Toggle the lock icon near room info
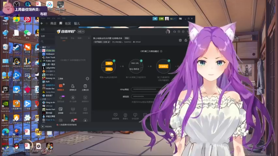The width and height of the screenshot is (278, 156). (186, 40)
